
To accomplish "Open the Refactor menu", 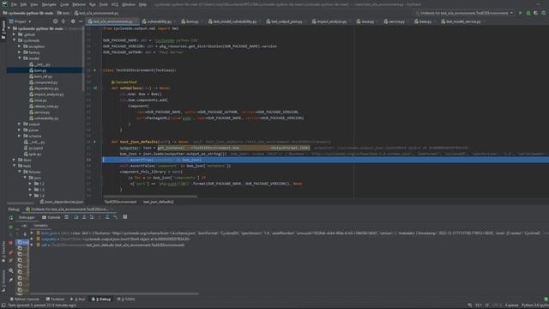I will pos(79,4).
